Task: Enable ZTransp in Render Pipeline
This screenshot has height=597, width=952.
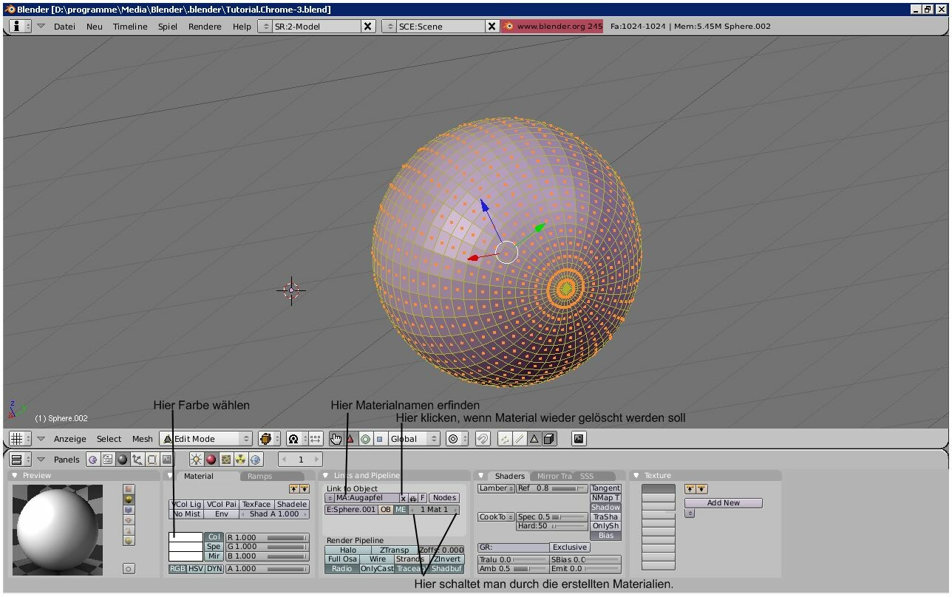Action: coord(395,550)
